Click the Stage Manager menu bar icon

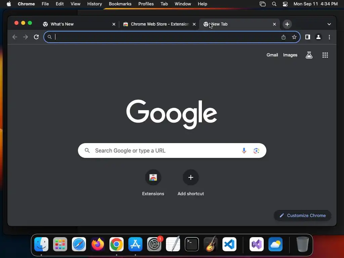pos(262,4)
